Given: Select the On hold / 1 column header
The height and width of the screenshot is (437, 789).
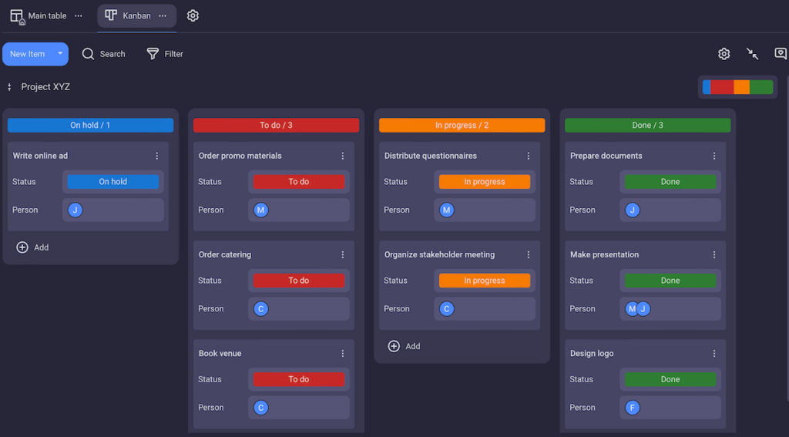Looking at the screenshot, I should click(91, 126).
